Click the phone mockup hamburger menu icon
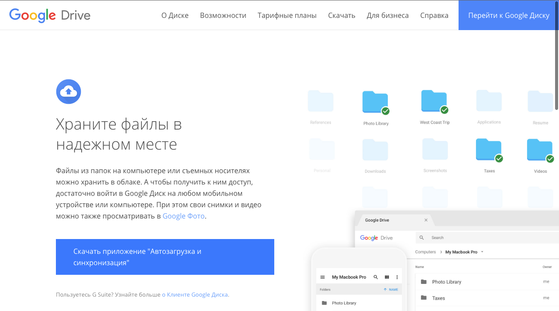Viewport: 559px width, 311px height. coord(323,277)
